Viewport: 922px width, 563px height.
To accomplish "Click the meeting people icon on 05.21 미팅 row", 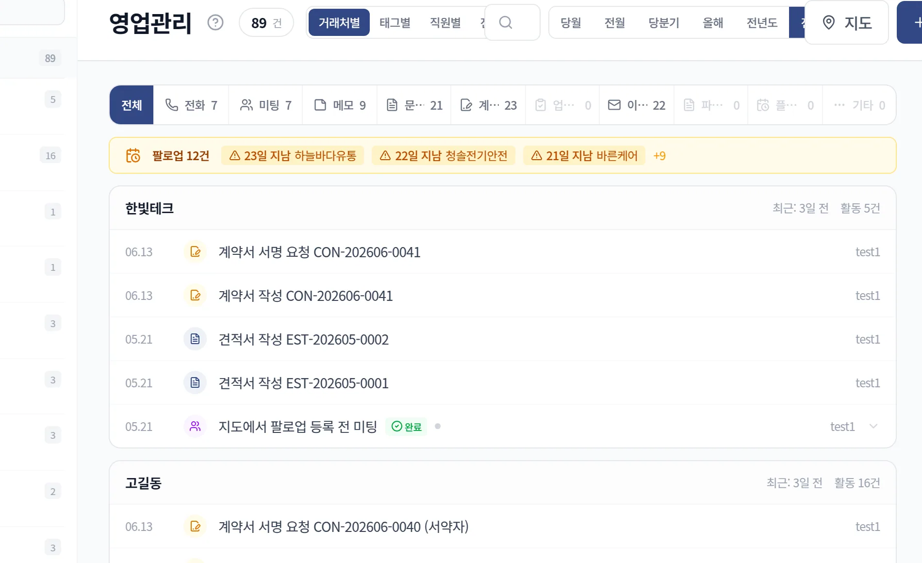I will point(195,427).
